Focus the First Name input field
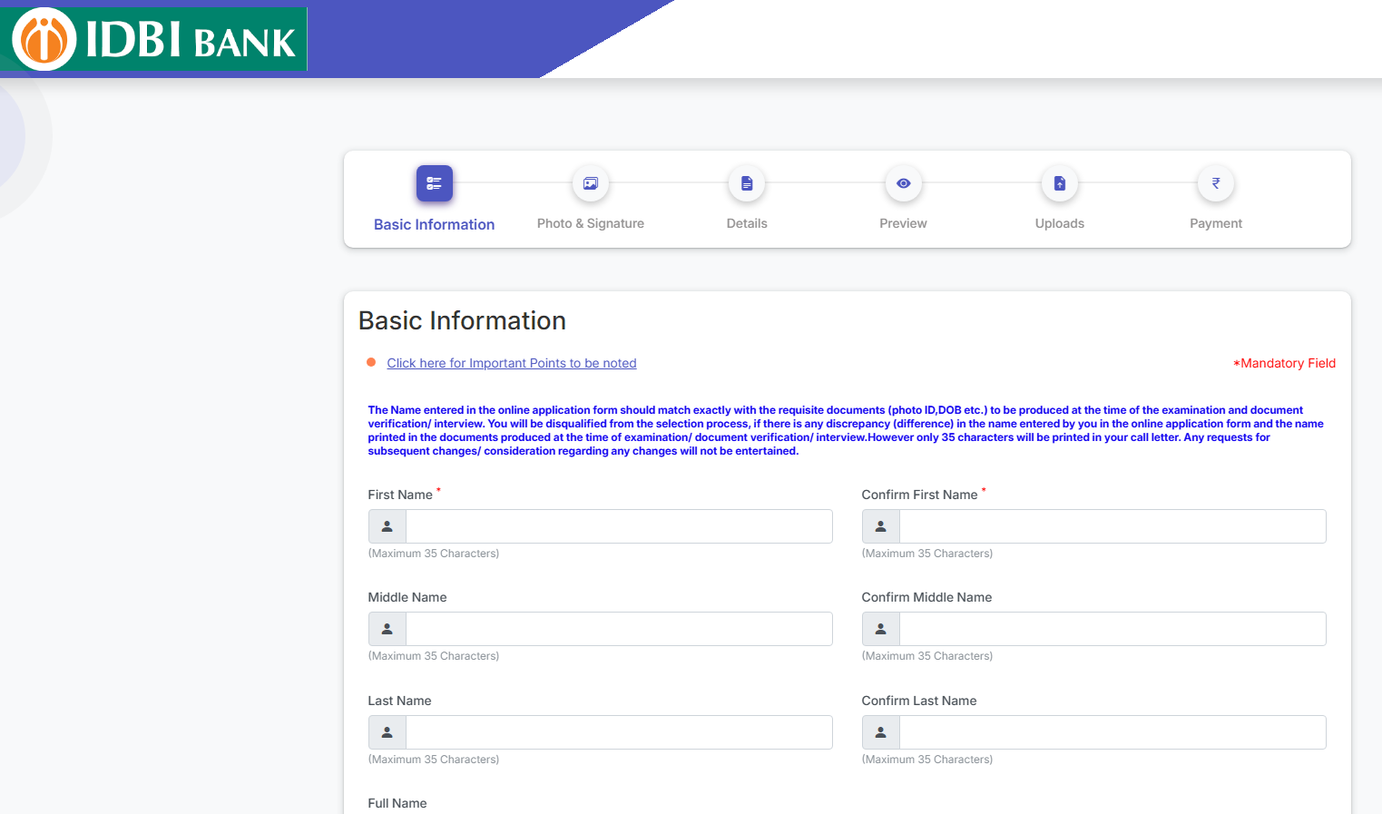Screen dimensions: 1382x814 [619, 526]
